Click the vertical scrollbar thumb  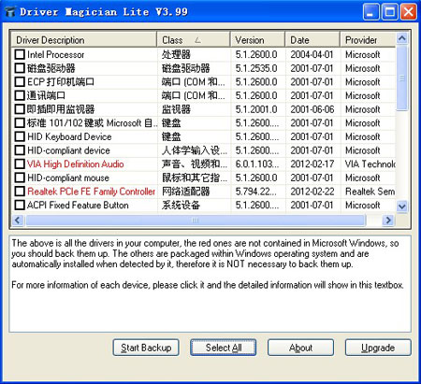pos(402,78)
